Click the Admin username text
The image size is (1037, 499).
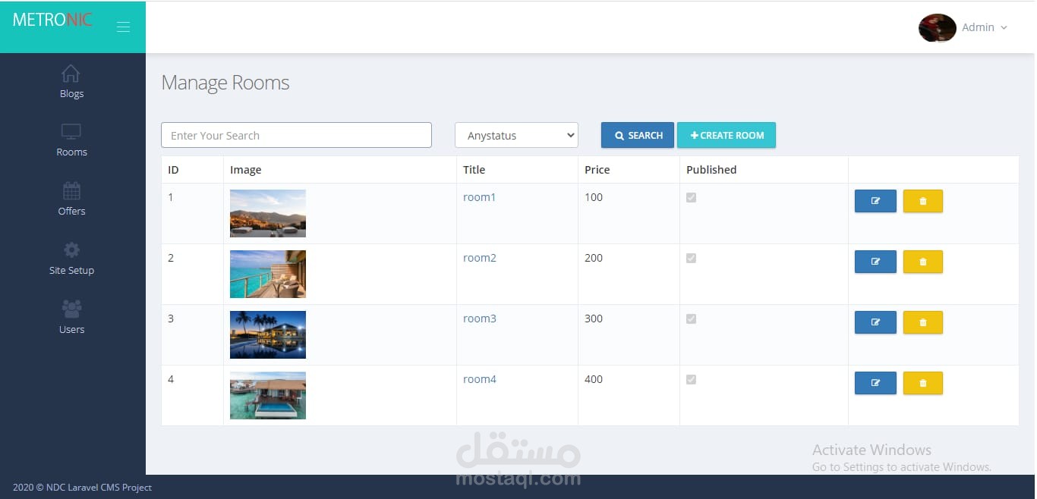click(x=978, y=27)
